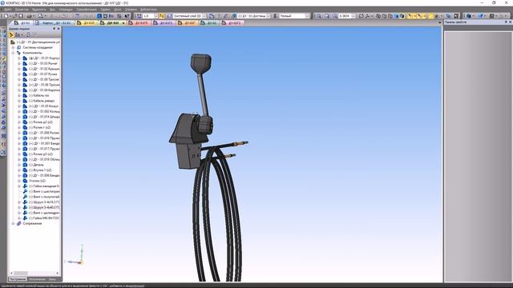Screen dimensions: 513x288
Task: Click the help cursor question-mark icon
Action: 127,16
